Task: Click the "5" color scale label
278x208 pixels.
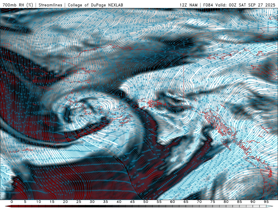Action: [x=25, y=202]
